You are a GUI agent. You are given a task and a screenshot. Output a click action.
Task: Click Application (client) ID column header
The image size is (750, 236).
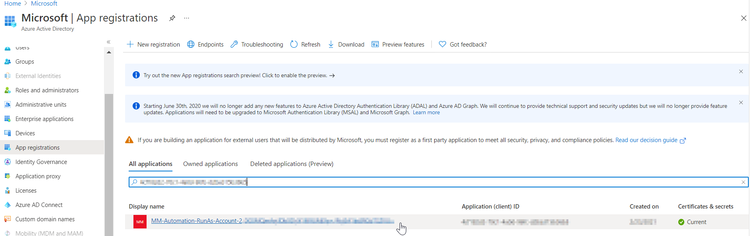490,207
